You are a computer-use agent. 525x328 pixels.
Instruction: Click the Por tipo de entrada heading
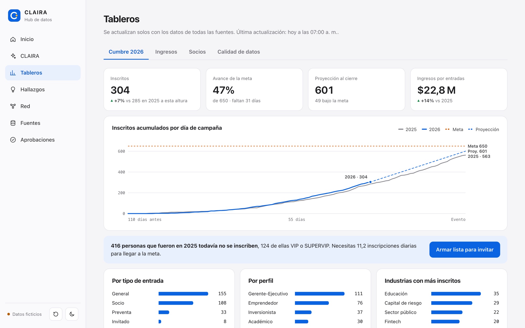[x=138, y=281]
